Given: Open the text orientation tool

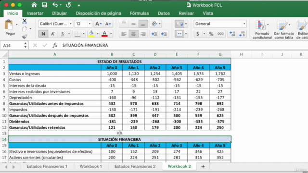Looking at the screenshot, I should coord(154,24).
